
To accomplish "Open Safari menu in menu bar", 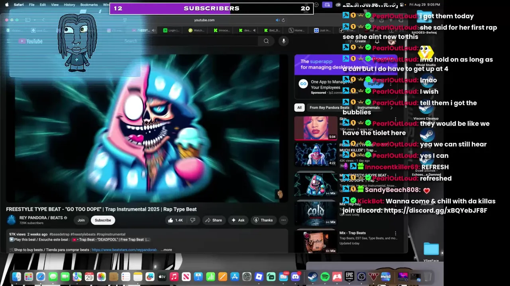I will click(19, 5).
